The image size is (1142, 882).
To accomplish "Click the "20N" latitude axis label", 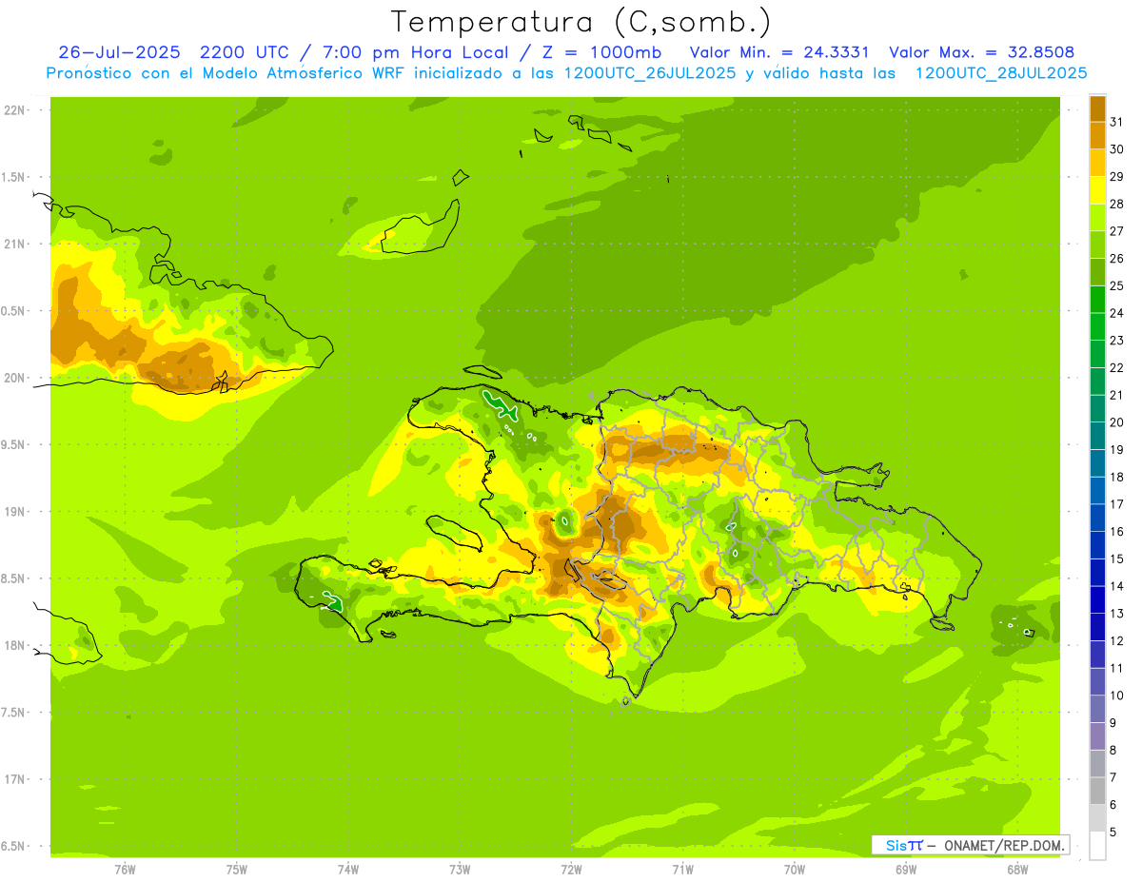I will coord(14,378).
